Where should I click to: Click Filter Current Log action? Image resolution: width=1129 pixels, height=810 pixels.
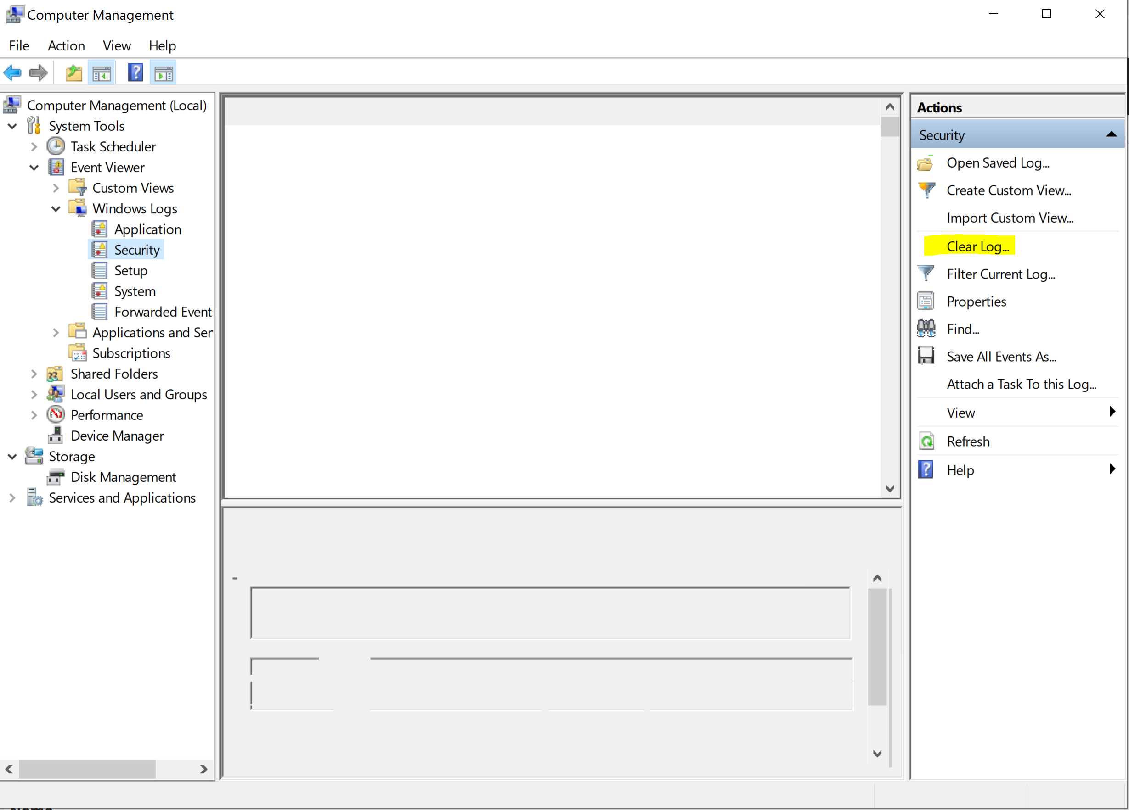point(1000,274)
